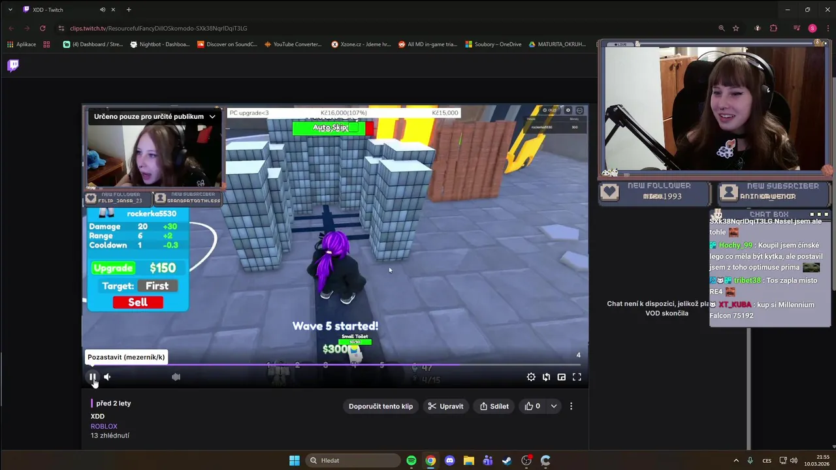Open Spotify from the taskbar
This screenshot has height=470, width=836.
411,460
